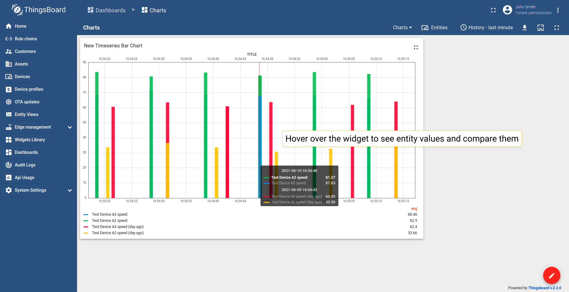
Task: Open the Charts state dropdown
Action: pyautogui.click(x=402, y=27)
